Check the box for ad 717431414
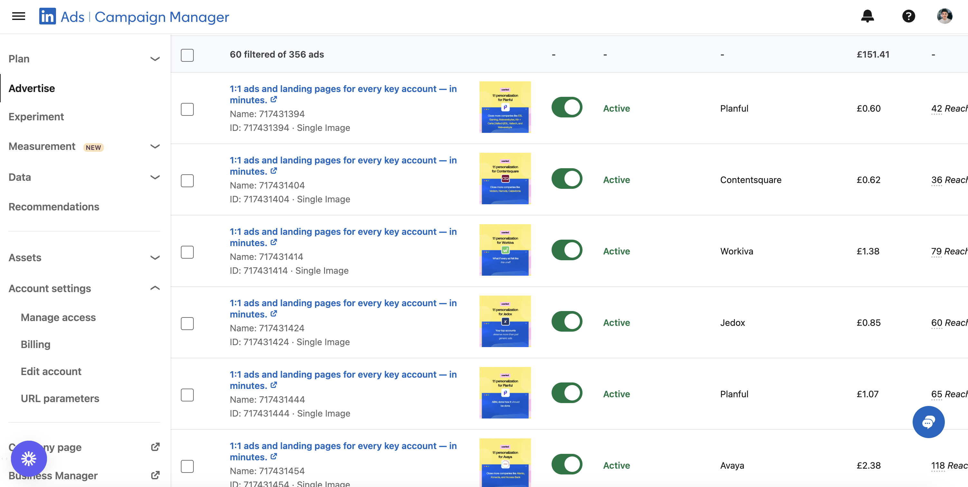 tap(187, 252)
